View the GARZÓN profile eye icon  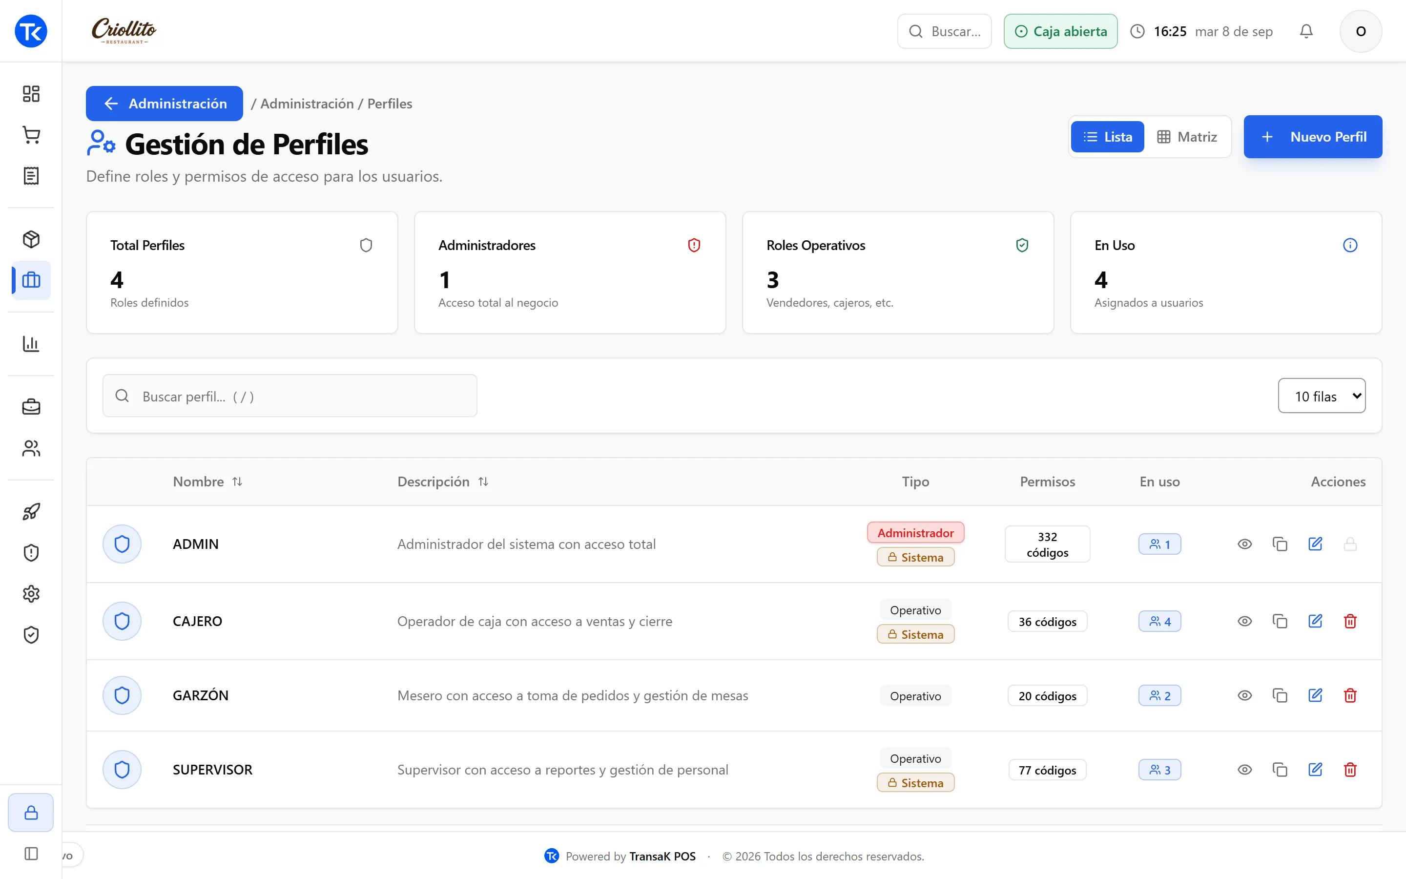pyautogui.click(x=1244, y=695)
